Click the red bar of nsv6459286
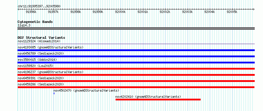The height and width of the screenshot is (111, 263). [136, 87]
